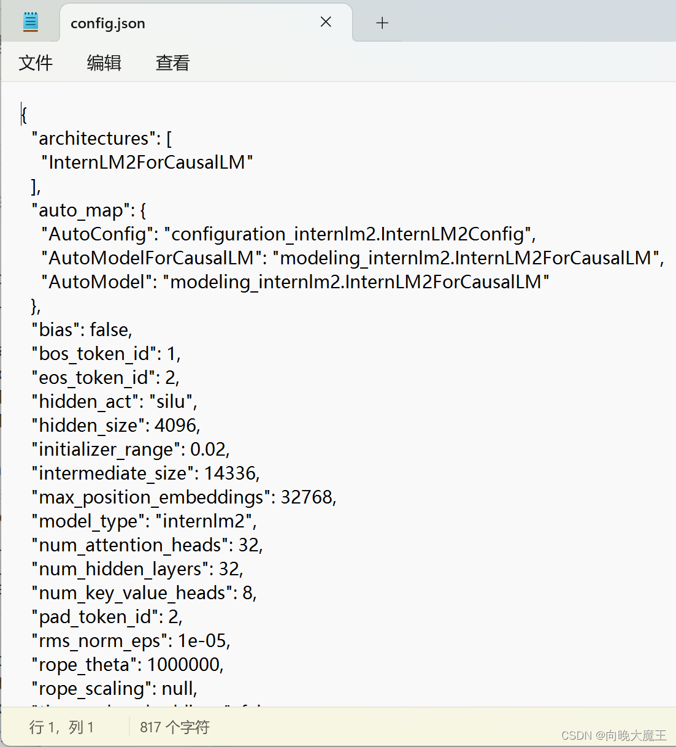Click the 817 个字符 character count

pos(175,727)
